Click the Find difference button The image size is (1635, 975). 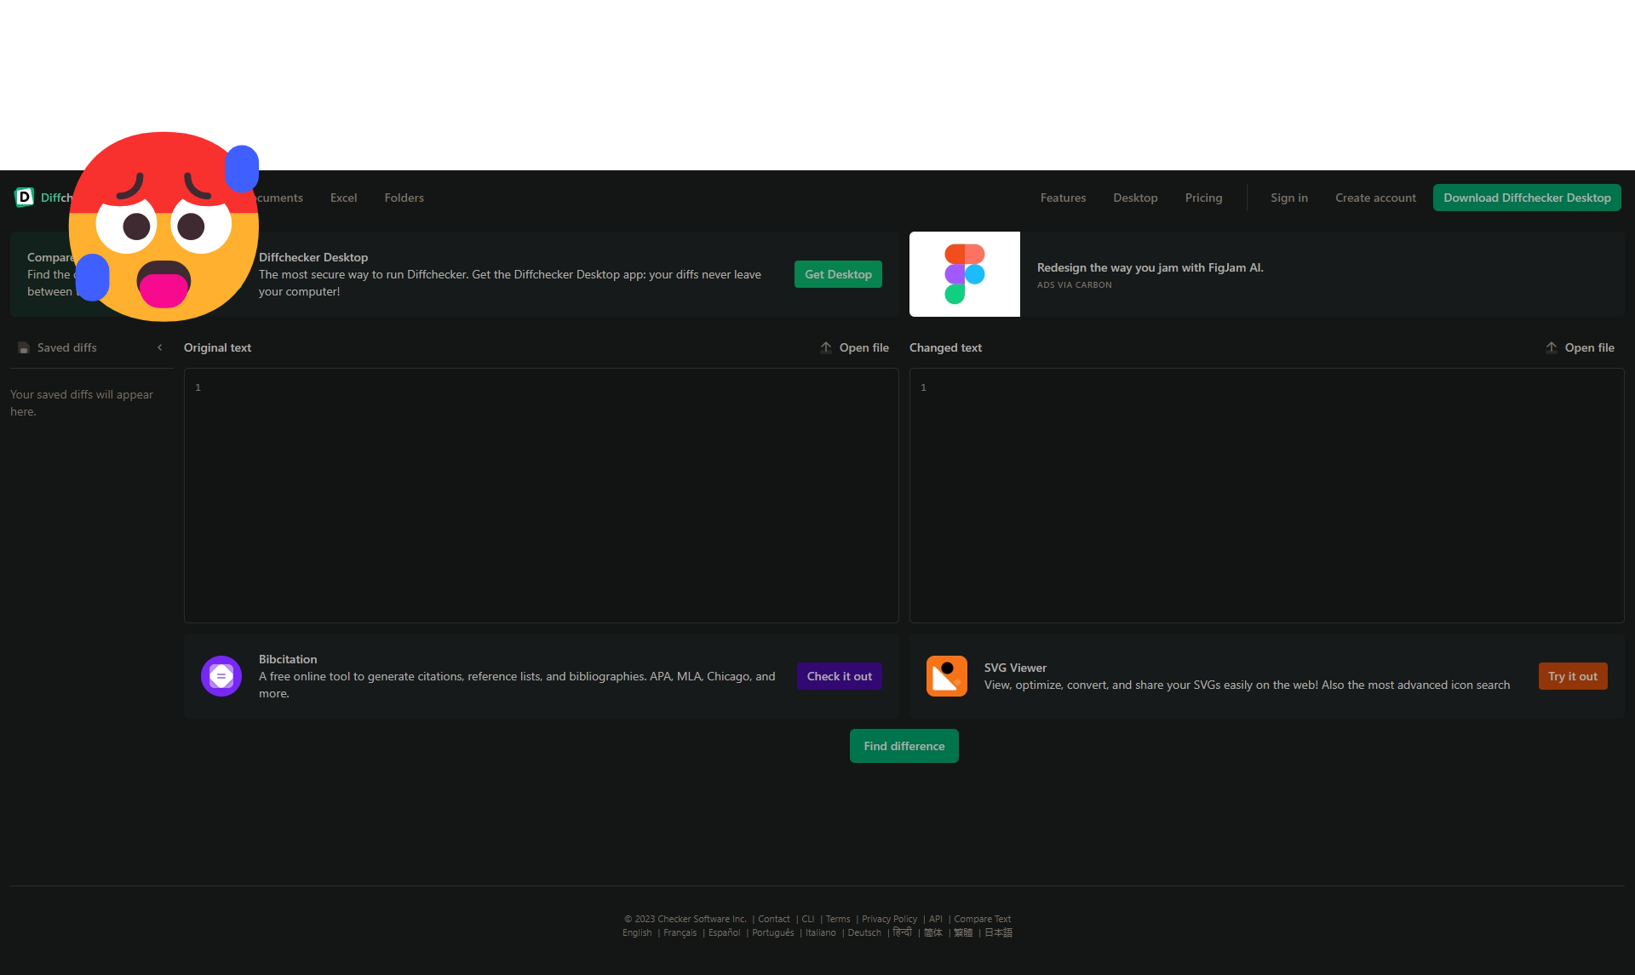(904, 746)
